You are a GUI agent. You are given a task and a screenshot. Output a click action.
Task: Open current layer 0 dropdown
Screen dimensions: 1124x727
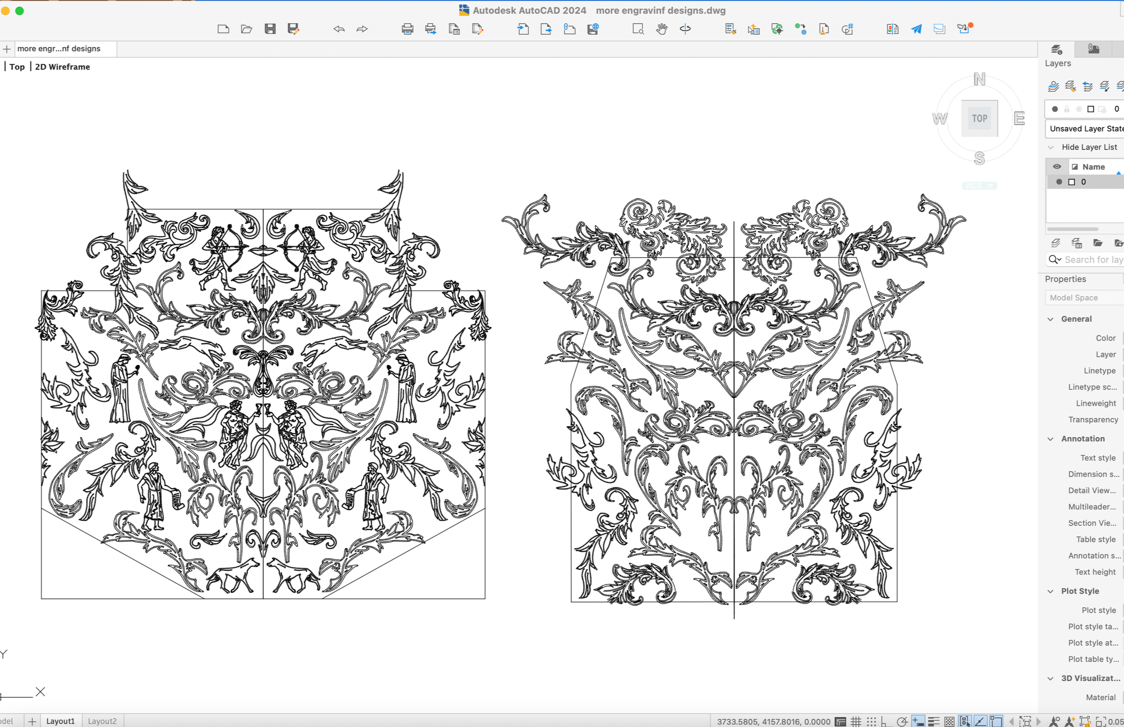(x=1084, y=109)
